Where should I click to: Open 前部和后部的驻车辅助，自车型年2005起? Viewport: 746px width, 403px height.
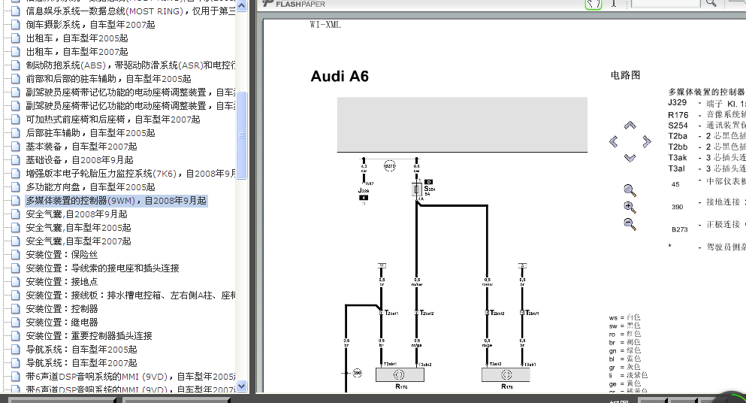[108, 79]
